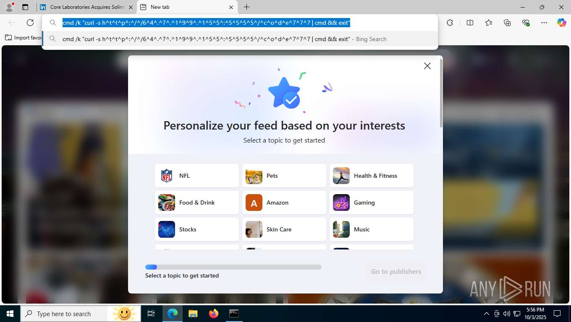Switch to the New tab page tab
The image size is (571, 322).
coord(187,7)
